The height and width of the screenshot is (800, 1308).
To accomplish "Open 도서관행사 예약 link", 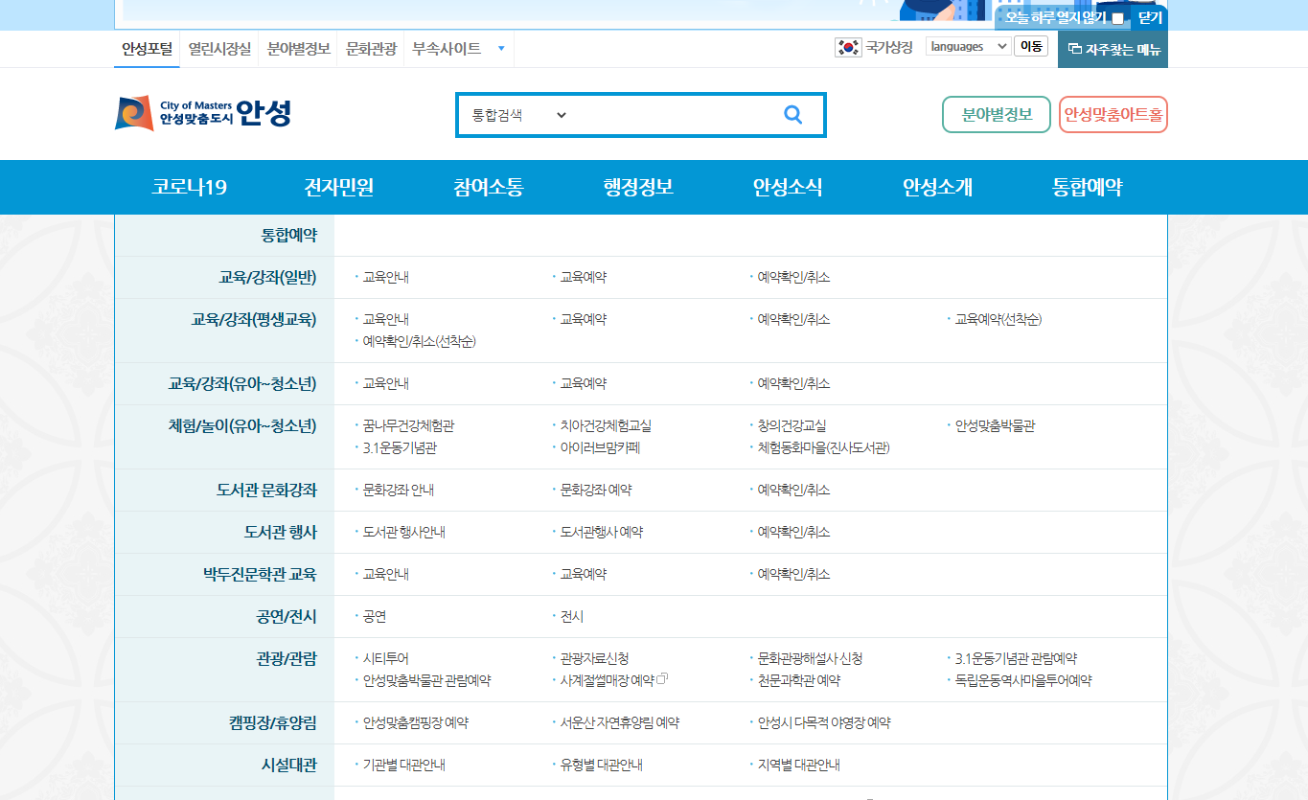I will coord(602,532).
